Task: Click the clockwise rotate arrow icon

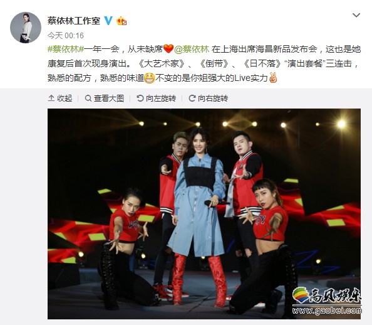Action: pyautogui.click(x=192, y=98)
